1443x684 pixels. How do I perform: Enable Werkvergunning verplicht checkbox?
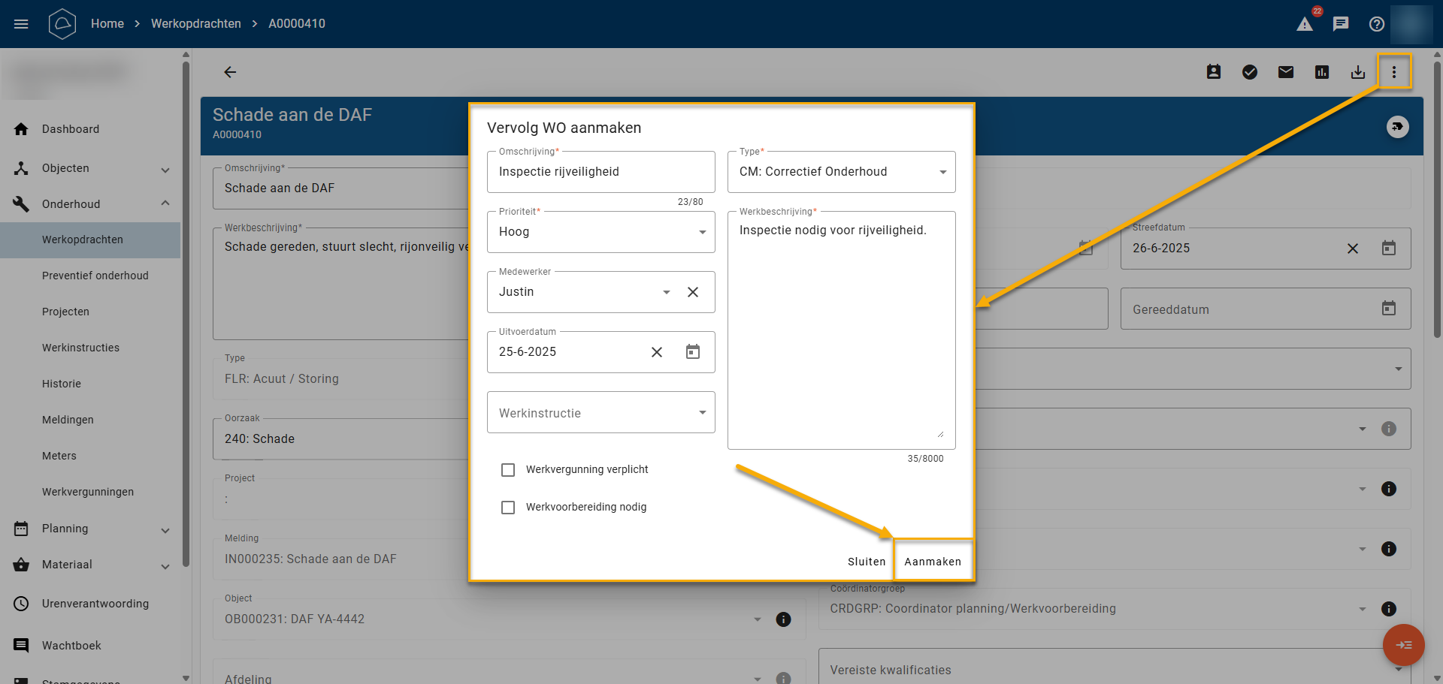pos(508,470)
